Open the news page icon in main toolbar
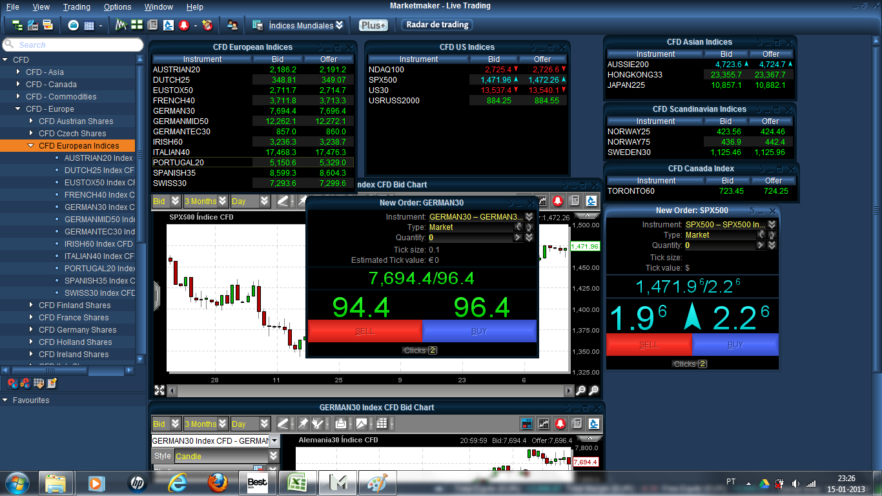882x496 pixels. [x=152, y=25]
